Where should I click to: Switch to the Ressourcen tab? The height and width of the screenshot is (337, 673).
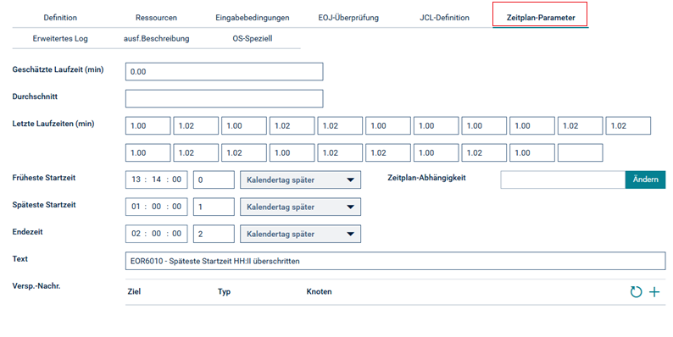(156, 18)
